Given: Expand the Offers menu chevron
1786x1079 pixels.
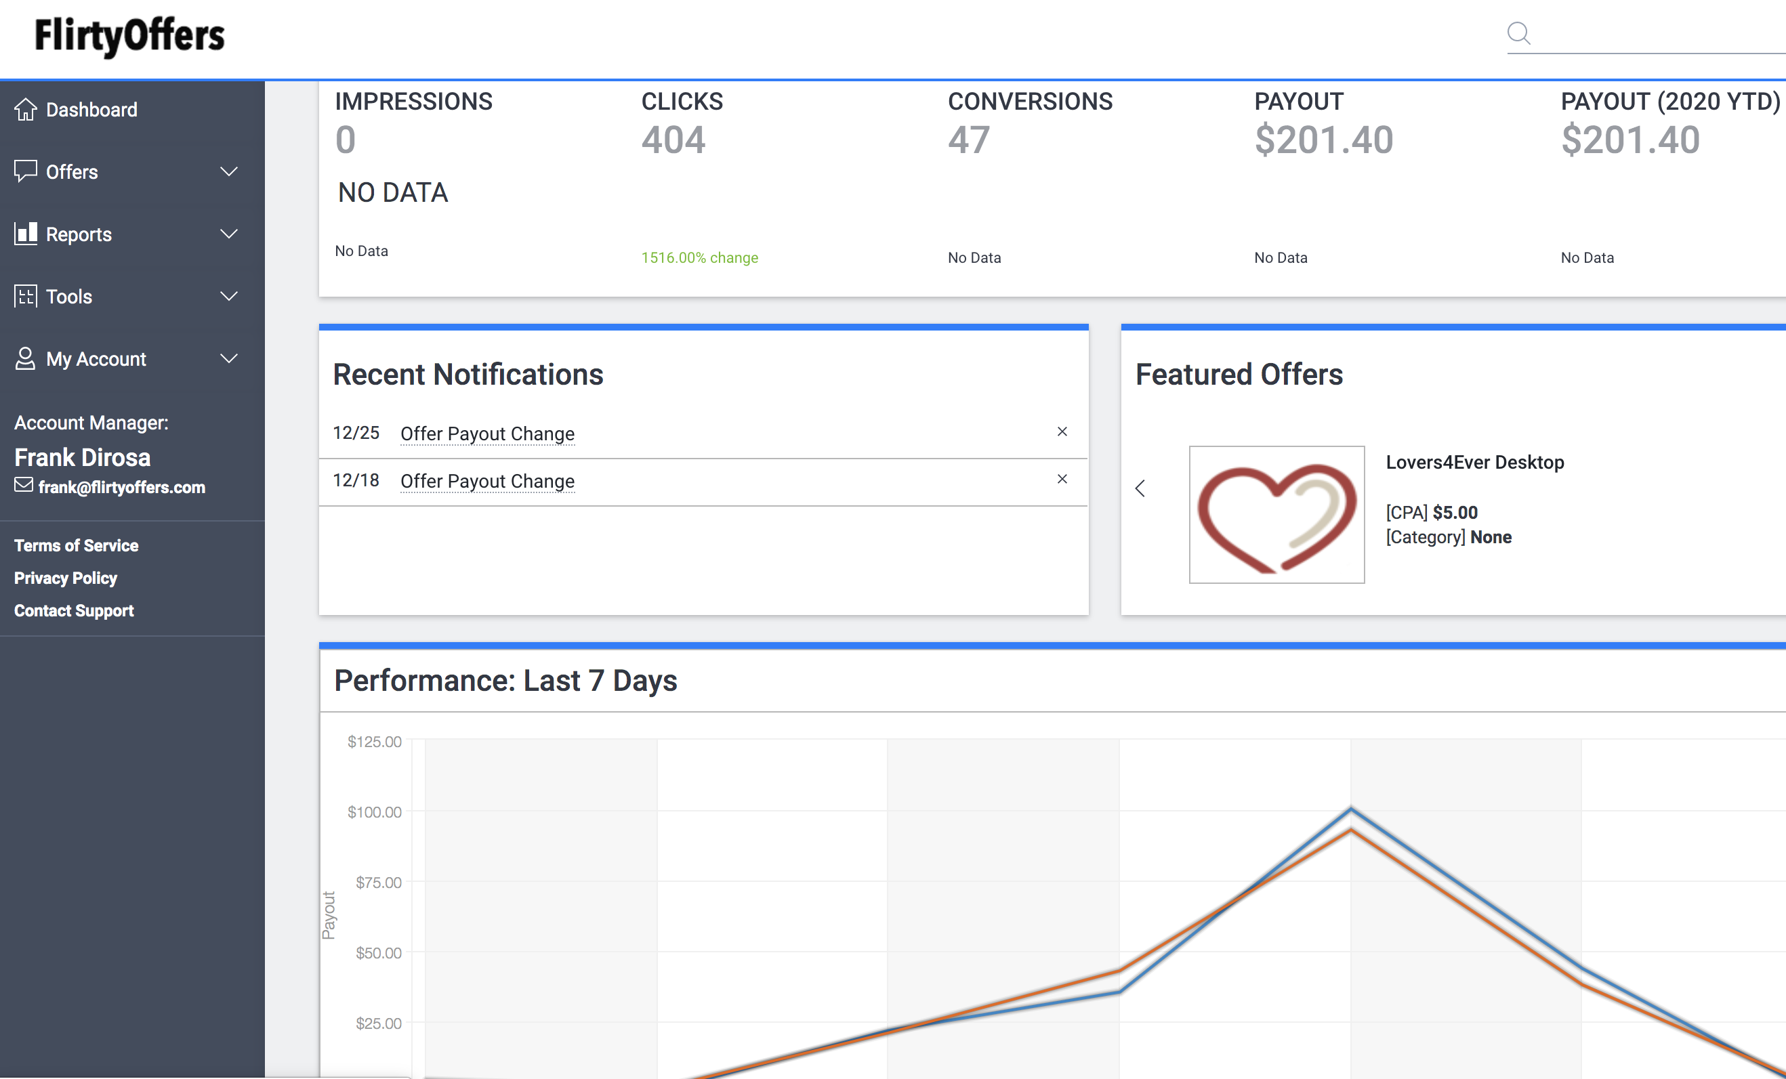Looking at the screenshot, I should pyautogui.click(x=228, y=172).
